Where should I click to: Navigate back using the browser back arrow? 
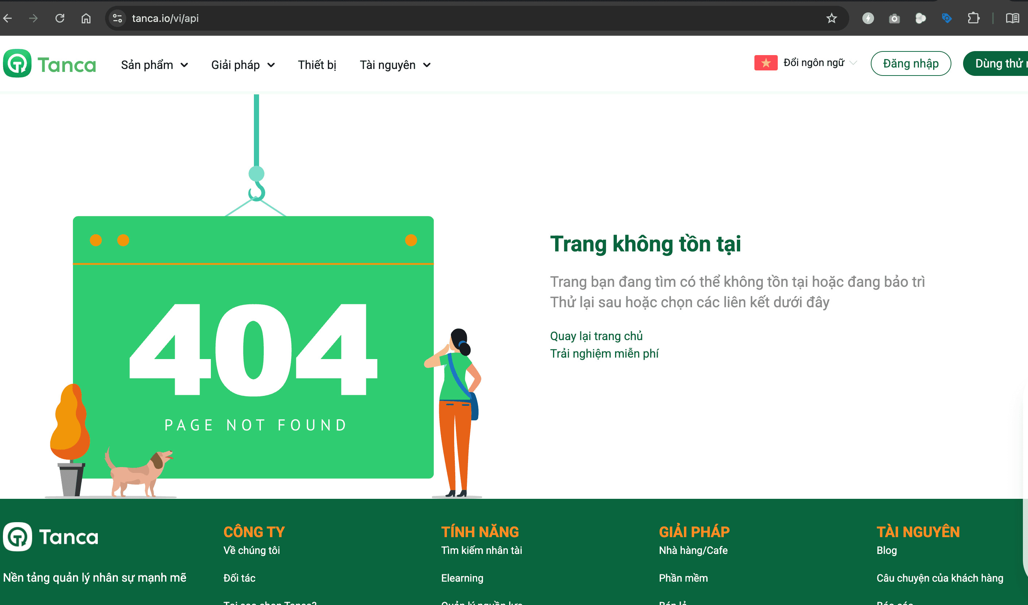[7, 18]
